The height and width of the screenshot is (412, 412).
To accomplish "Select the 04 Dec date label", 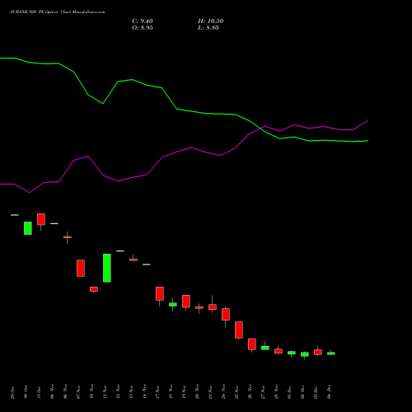I will pyautogui.click(x=329, y=392).
